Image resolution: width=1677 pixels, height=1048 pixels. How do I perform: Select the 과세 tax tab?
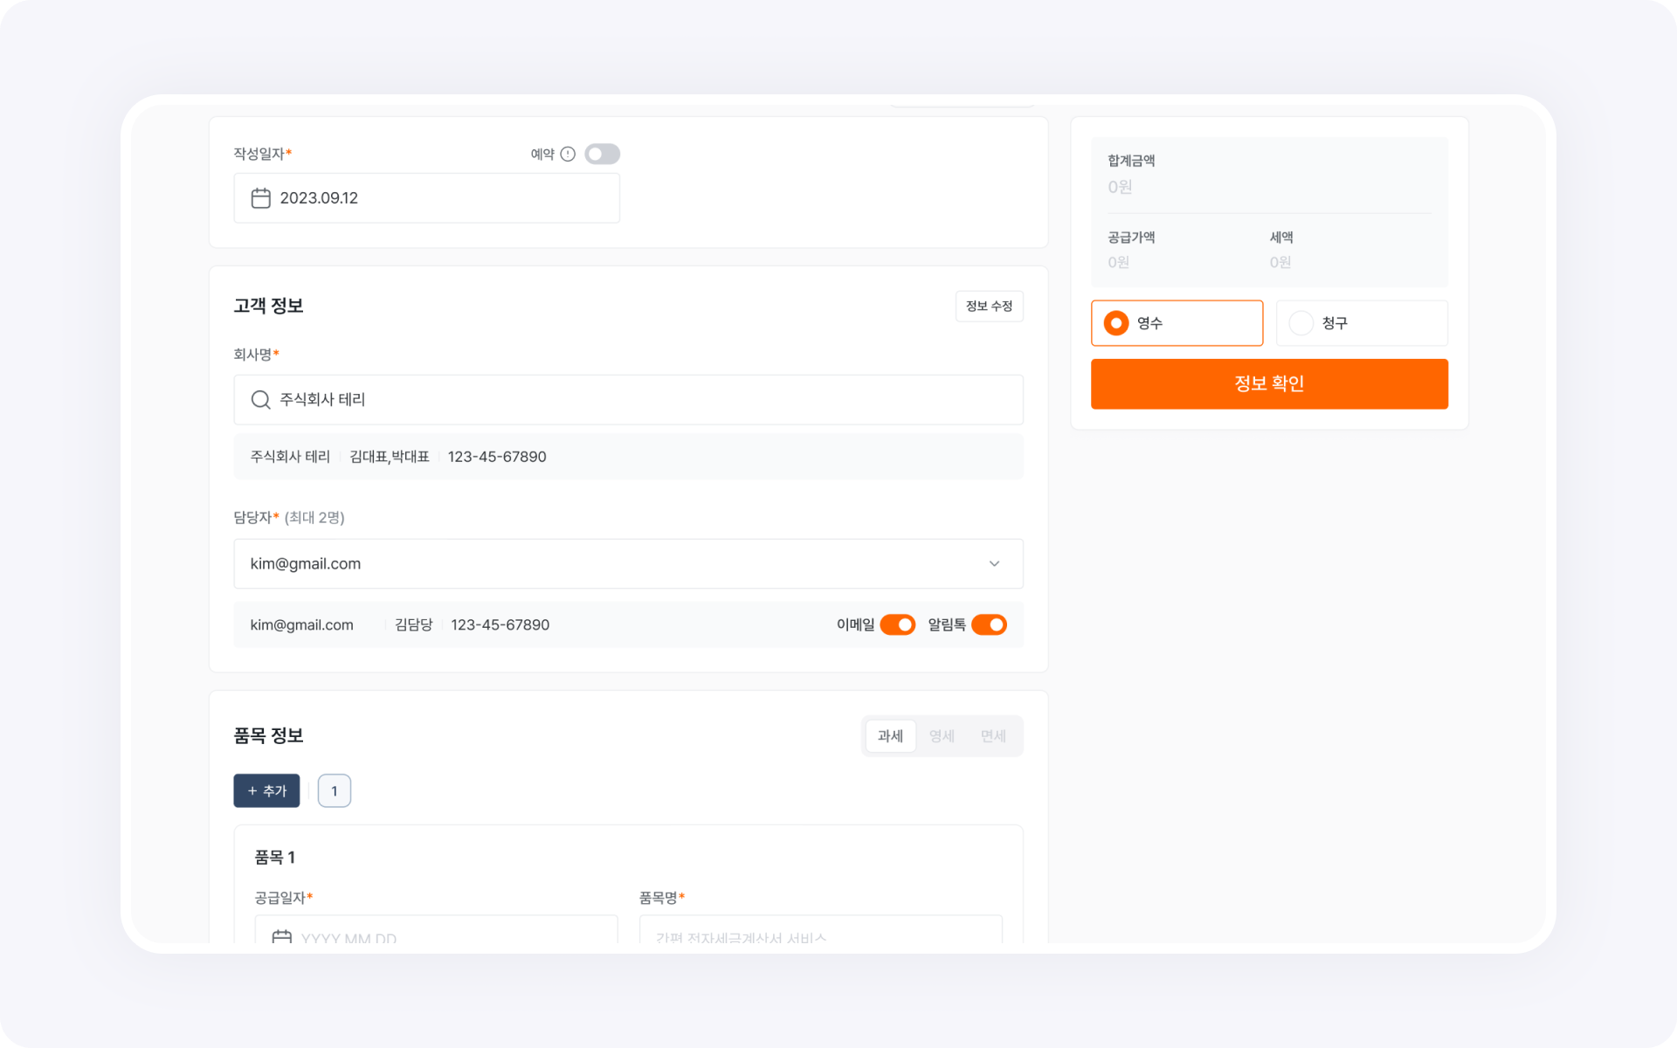pos(890,736)
